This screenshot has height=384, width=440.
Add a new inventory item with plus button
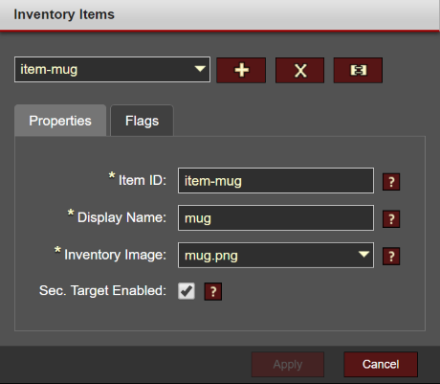click(241, 70)
